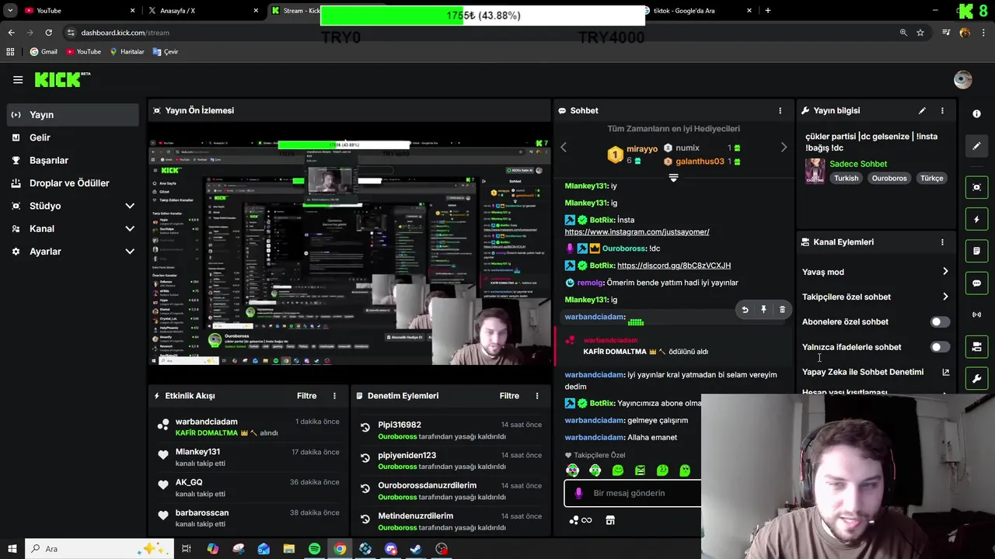Open Sohbet panel options menu
Screen dimensions: 995x559
(x=780, y=110)
